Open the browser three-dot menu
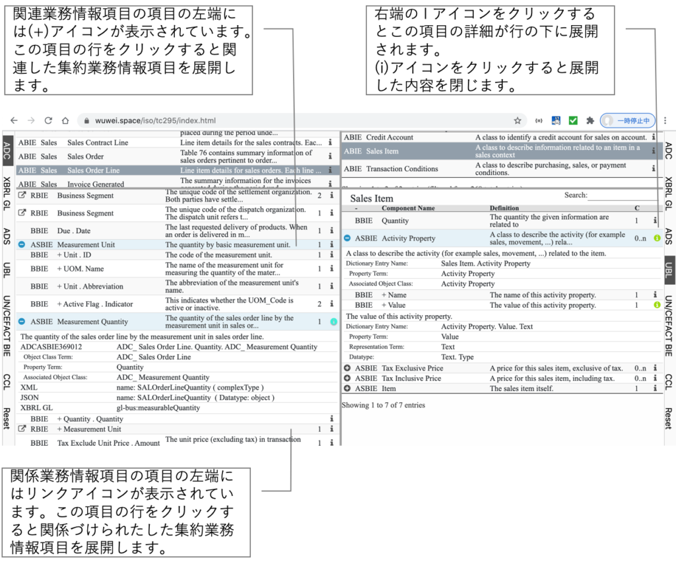 coord(665,120)
